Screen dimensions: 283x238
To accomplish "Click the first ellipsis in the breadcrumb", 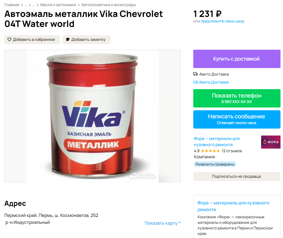I will pyautogui.click(x=26, y=5).
